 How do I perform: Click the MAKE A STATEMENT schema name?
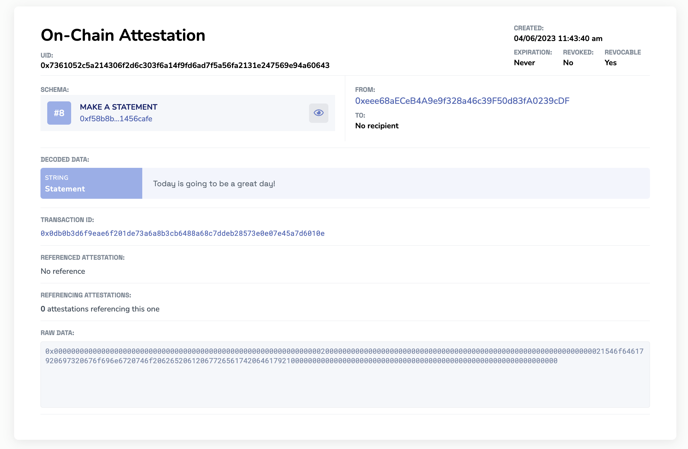(x=119, y=107)
